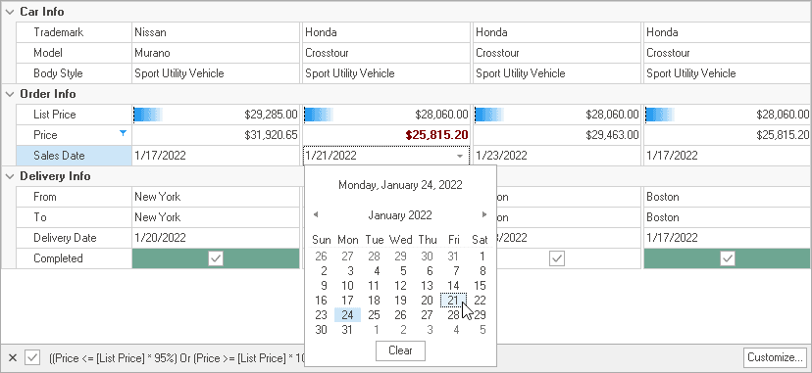
Task: Click the 1/23/2022 sales date cell
Action: [557, 156]
